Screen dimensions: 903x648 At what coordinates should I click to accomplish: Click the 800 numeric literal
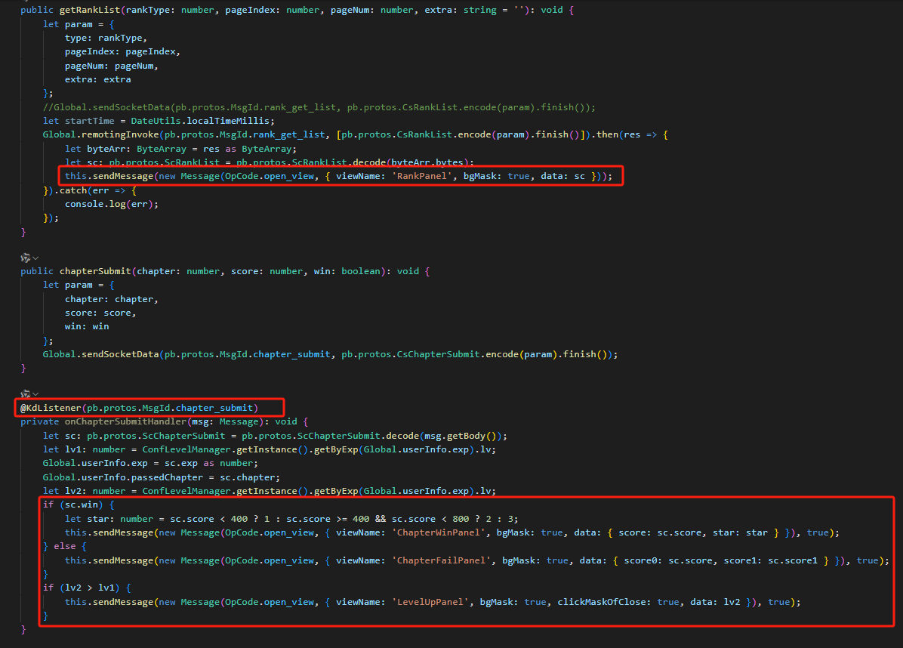pos(461,519)
